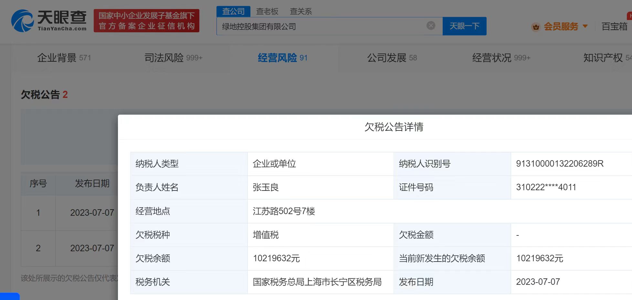Click the red 官方备案企业征信机构 banner
The width and height of the screenshot is (632, 300).
point(146,21)
